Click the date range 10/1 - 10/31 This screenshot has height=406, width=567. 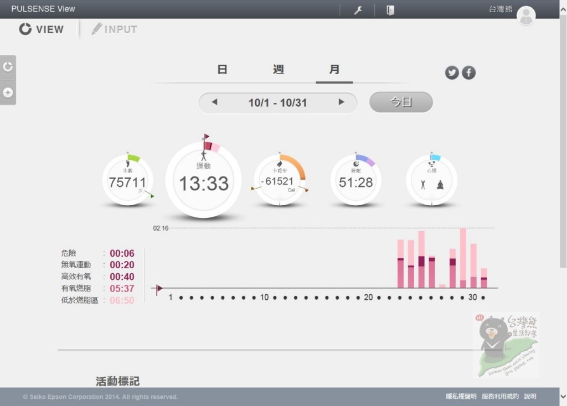pos(277,103)
